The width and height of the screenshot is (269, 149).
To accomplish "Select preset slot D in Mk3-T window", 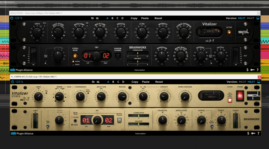I will point(122,18).
